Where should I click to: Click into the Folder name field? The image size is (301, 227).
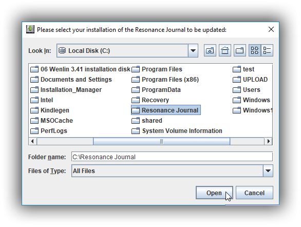(x=172, y=157)
